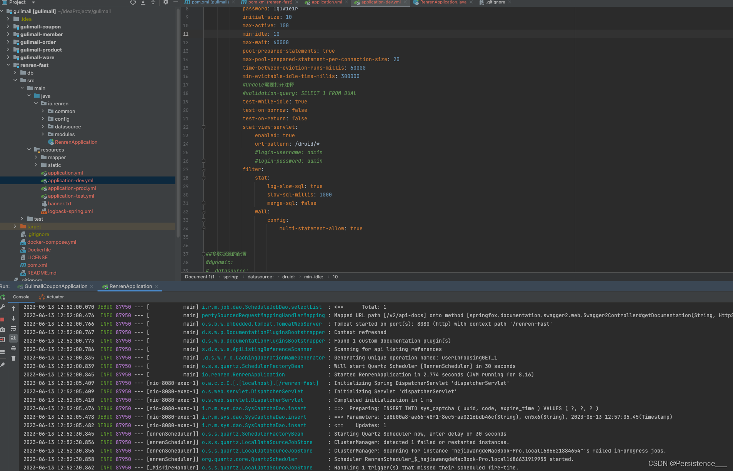Select docker-compose.yml in project tree
The width and height of the screenshot is (733, 471).
[x=52, y=242]
